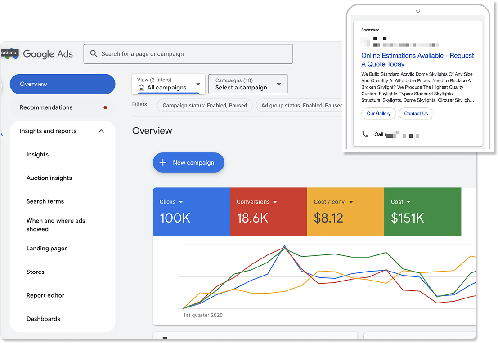Select the red Conversions scorecard
Screen dimensions: 498x343
(269, 212)
